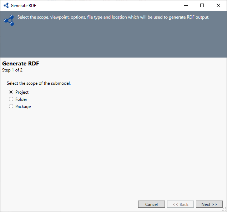This screenshot has width=227, height=212.
Task: Click the RDF graph icon in the title bar
Action: 6,5
